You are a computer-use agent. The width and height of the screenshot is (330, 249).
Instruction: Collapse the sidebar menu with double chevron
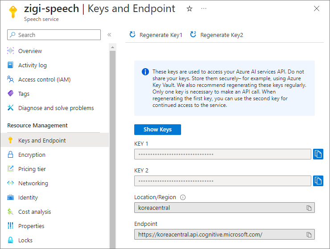coord(109,35)
